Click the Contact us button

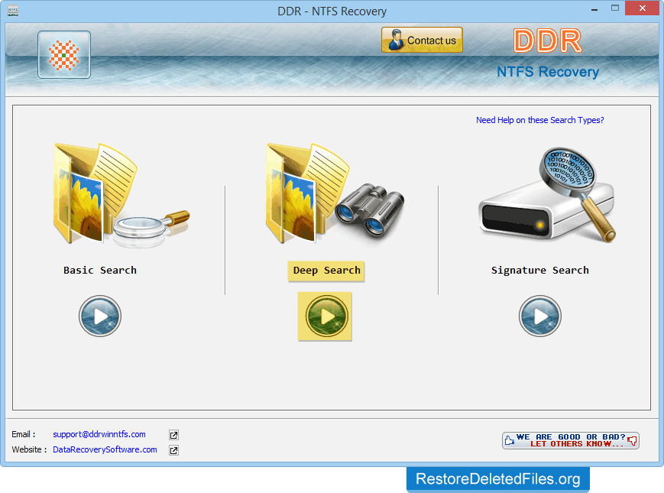coord(422,40)
